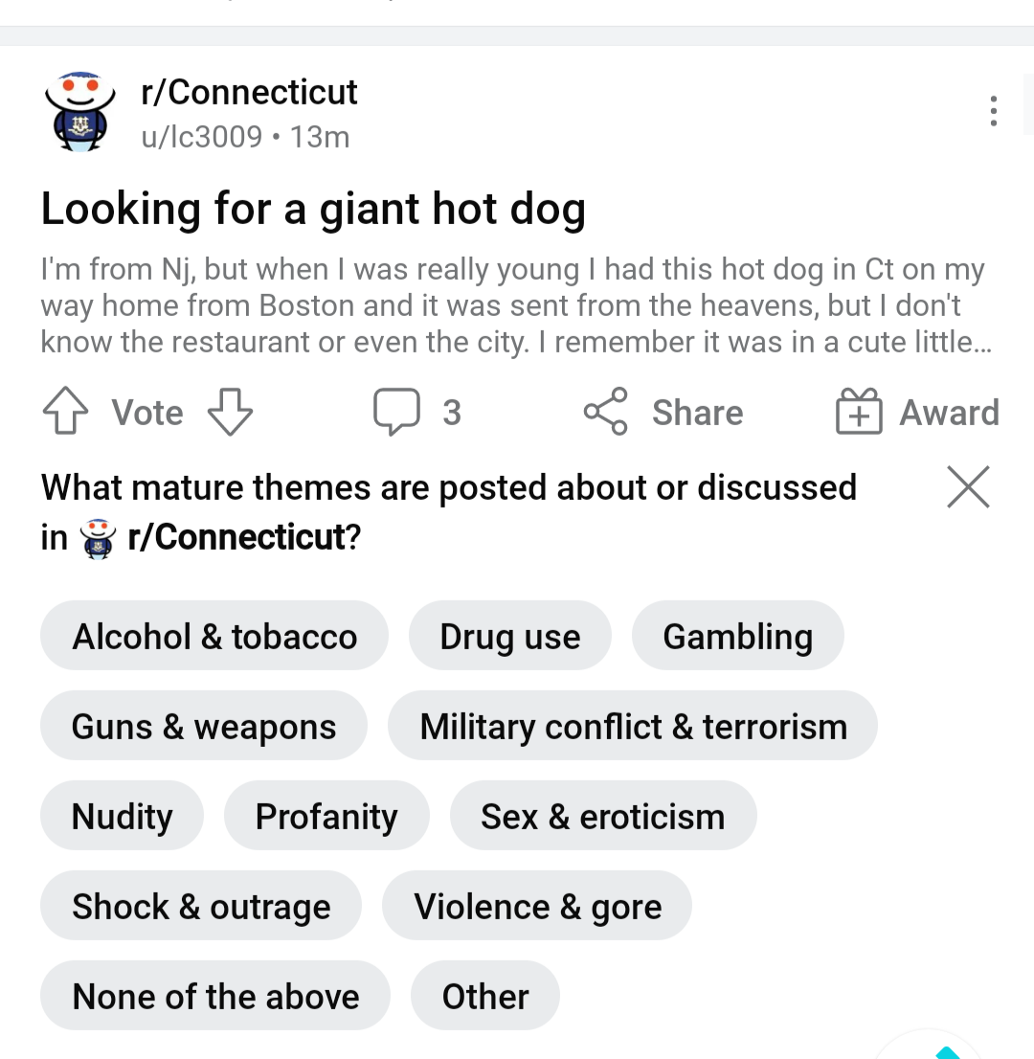This screenshot has height=1059, width=1034.
Task: Open the "Looking for a giant hot dog" post
Action: click(313, 210)
